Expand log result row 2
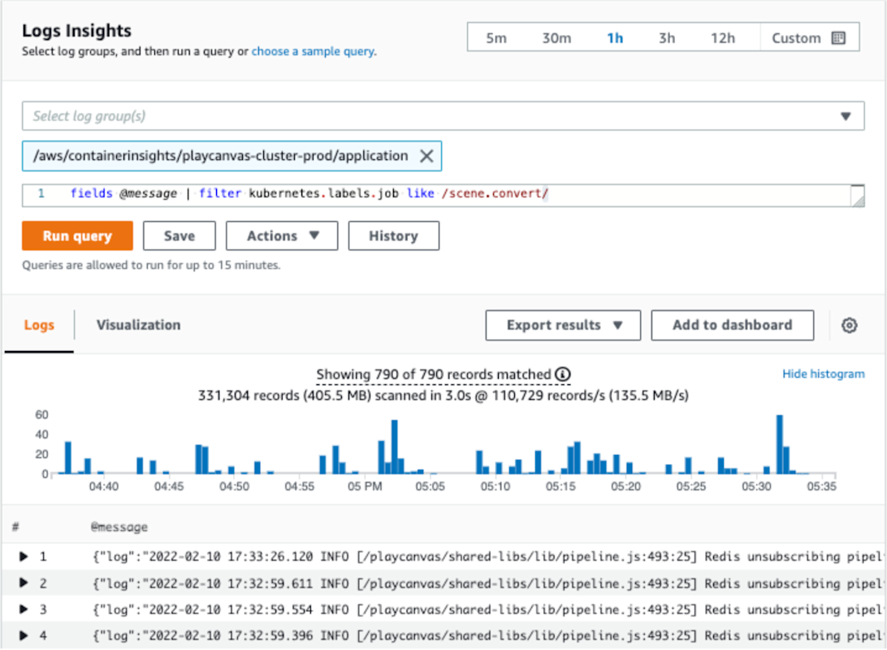The height and width of the screenshot is (650, 887). [x=24, y=583]
